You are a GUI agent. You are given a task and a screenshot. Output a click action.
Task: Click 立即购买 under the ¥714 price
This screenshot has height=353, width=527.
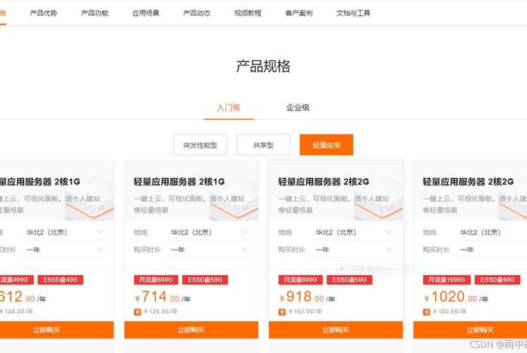(x=191, y=330)
